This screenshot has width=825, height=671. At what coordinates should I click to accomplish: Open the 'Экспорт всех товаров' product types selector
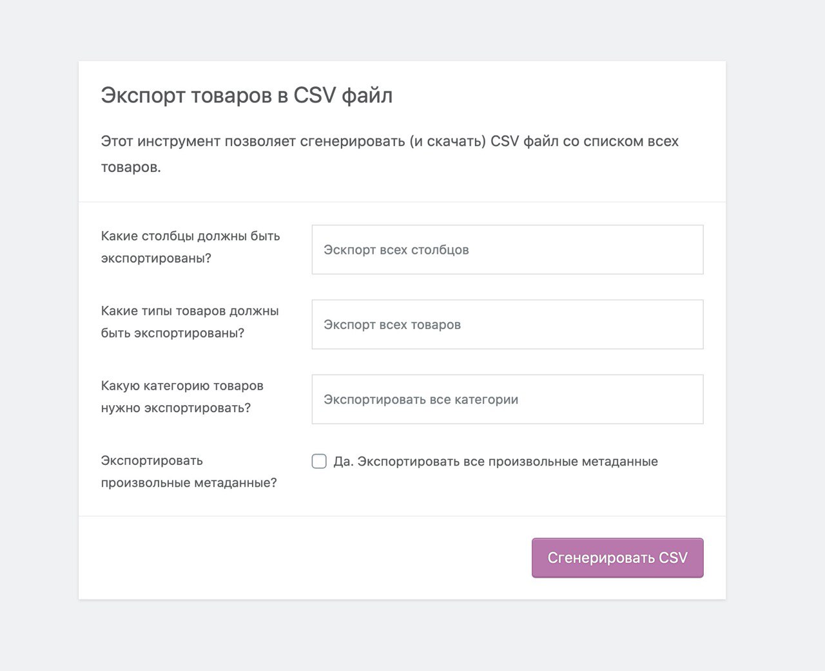pos(507,325)
